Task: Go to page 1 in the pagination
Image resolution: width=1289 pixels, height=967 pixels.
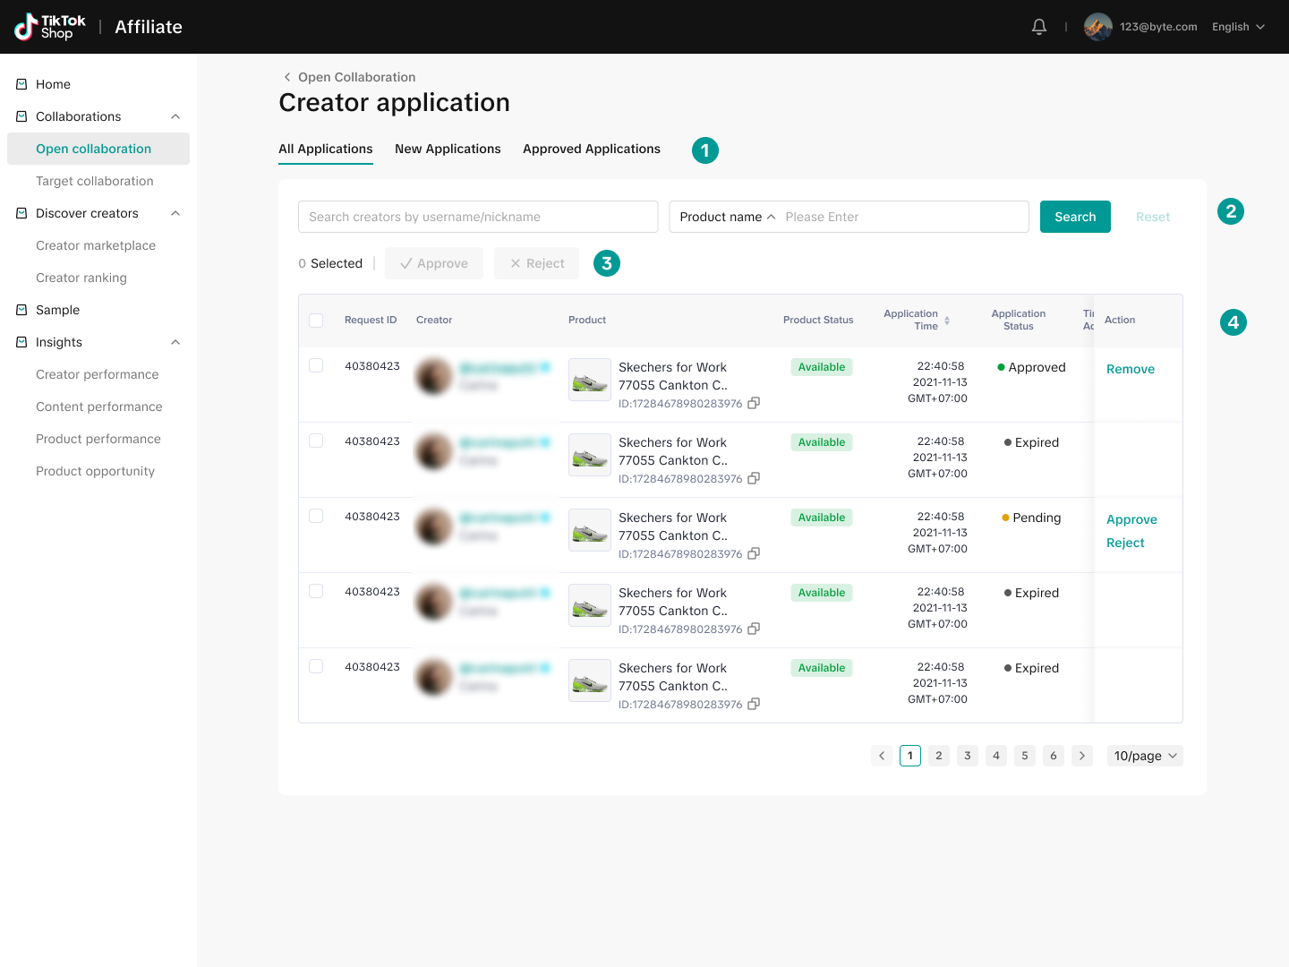Action: [910, 756]
